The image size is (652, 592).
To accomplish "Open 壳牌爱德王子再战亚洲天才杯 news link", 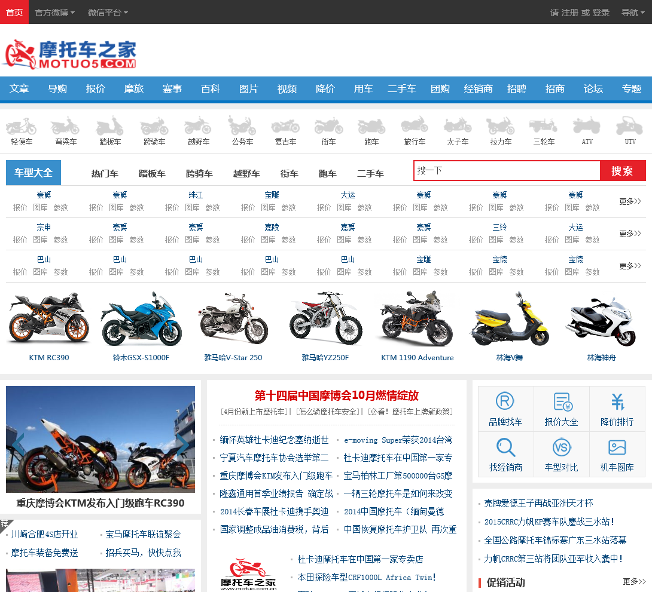I will pyautogui.click(x=538, y=503).
